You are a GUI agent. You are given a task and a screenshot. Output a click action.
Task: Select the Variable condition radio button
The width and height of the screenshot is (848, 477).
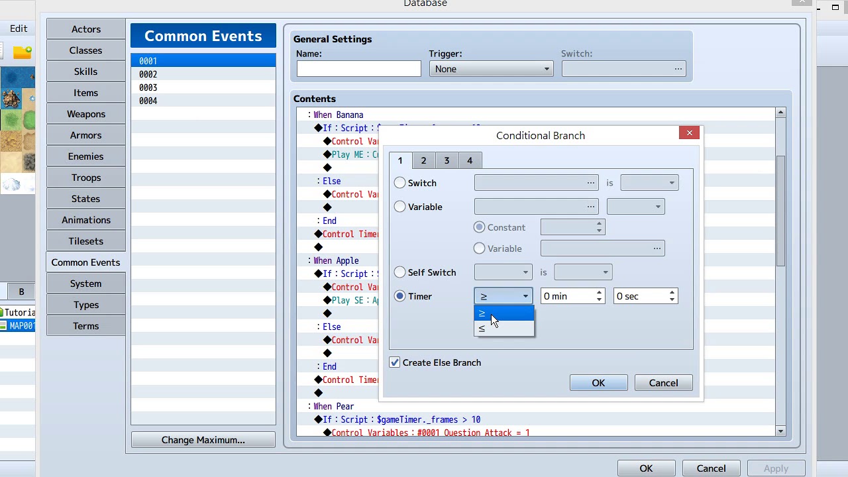pos(400,207)
